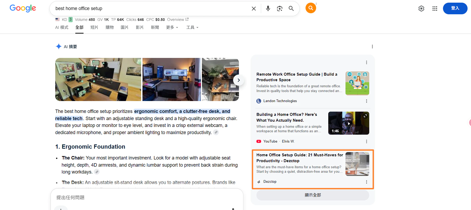Switch to 圖片 images tab

124,28
